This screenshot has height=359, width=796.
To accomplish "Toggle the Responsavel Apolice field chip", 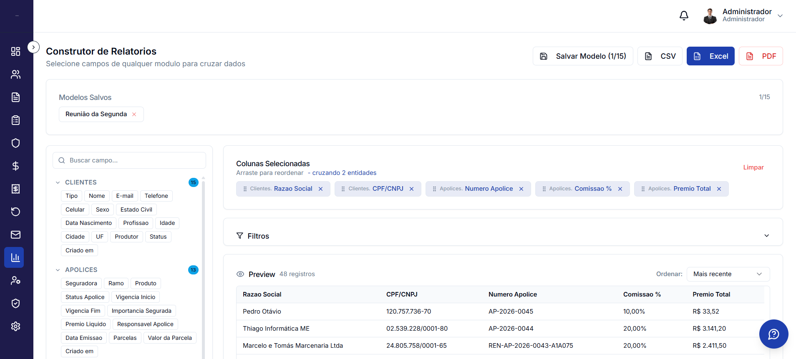I will [x=145, y=324].
